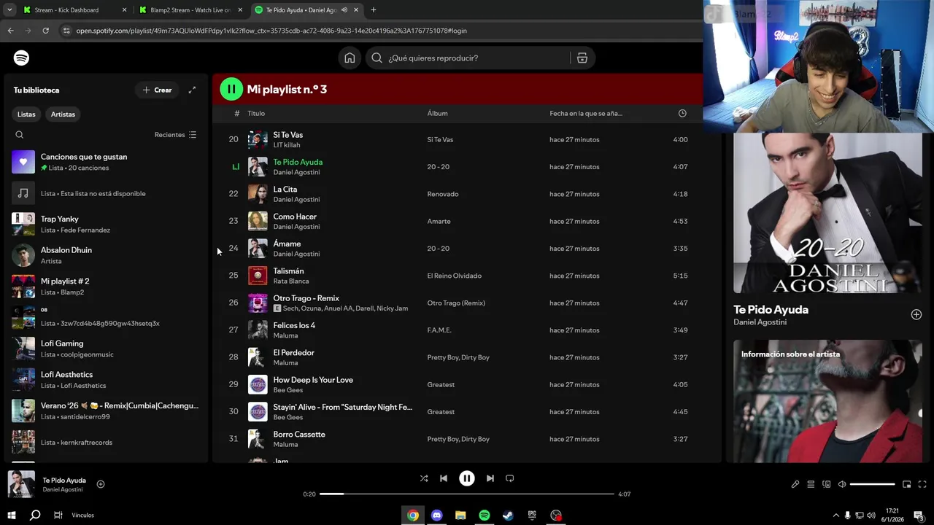This screenshot has width=934, height=525.
Task: Open the Browse icon beside the search bar
Action: [582, 58]
